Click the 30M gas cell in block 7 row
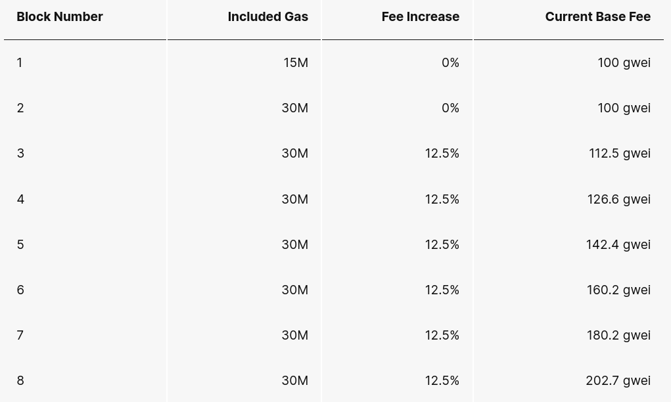671x402 pixels. (x=295, y=335)
